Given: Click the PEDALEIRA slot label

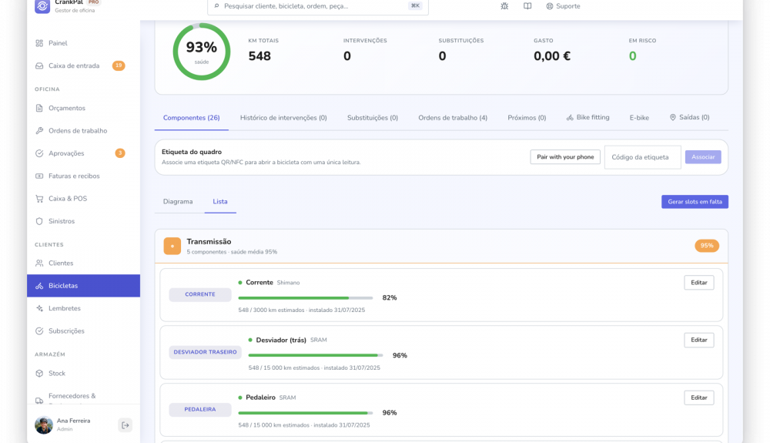Looking at the screenshot, I should [200, 410].
